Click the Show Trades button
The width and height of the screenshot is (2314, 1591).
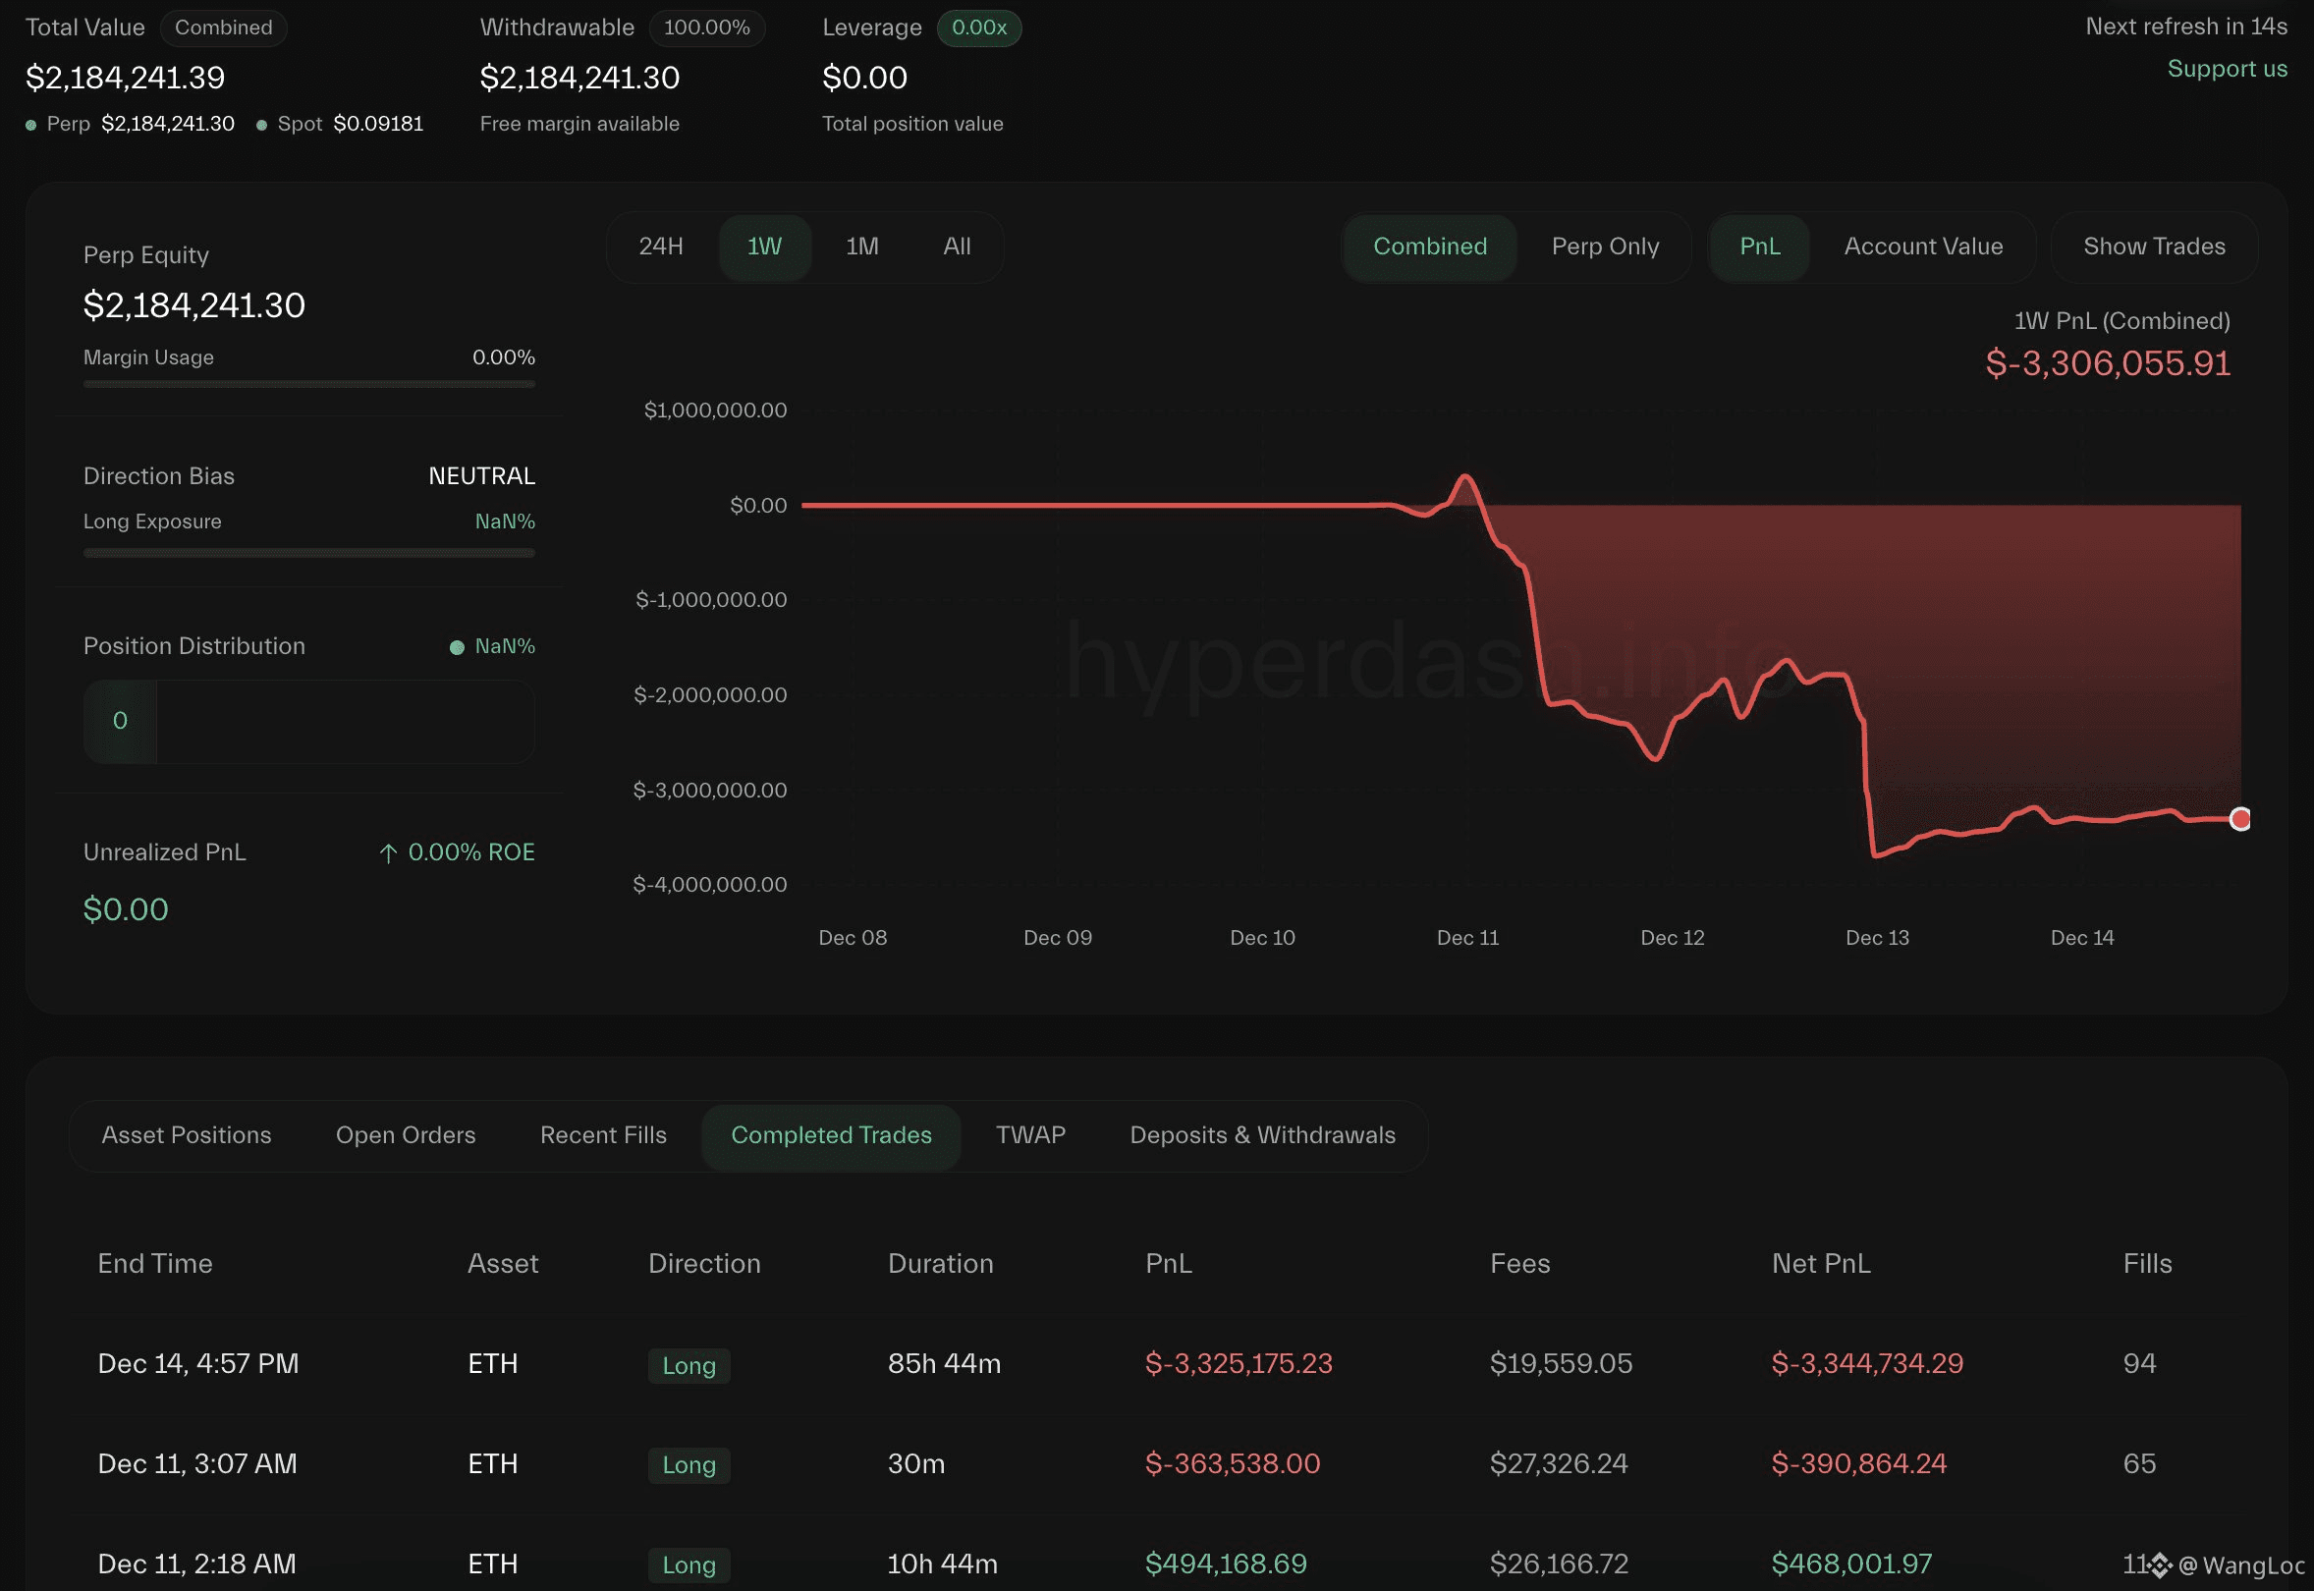pyautogui.click(x=2154, y=247)
